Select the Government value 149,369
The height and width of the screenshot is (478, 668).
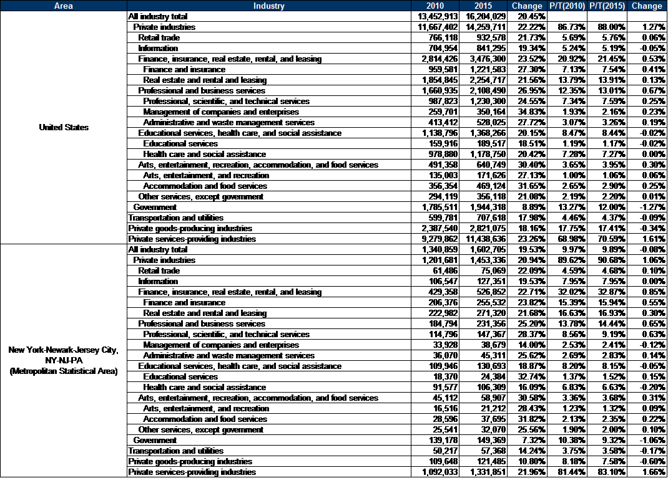[483, 441]
